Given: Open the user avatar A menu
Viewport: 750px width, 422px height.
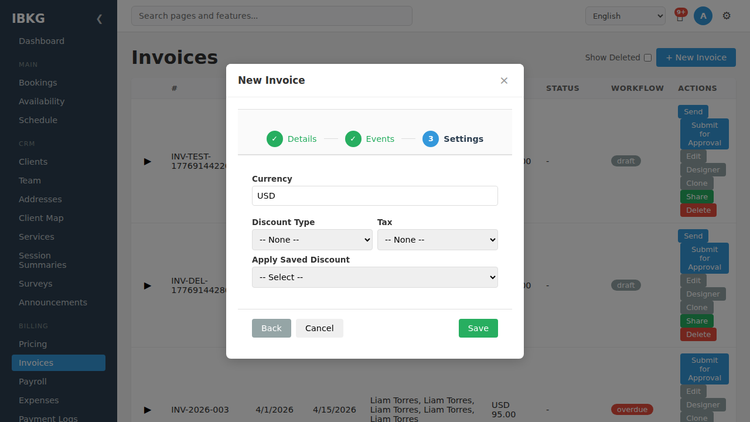Looking at the screenshot, I should [x=703, y=16].
